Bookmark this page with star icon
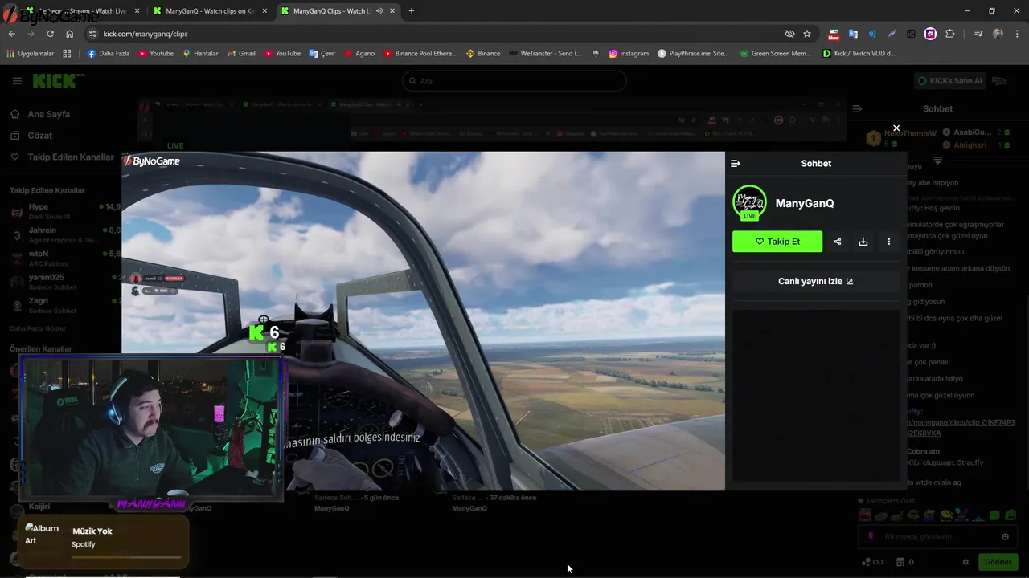The image size is (1029, 578). (807, 34)
